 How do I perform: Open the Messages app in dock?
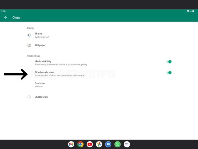pos(108,144)
